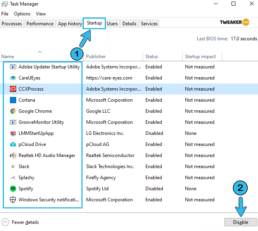Click the Enabled status in Cortana row
Image resolution: width=258 pixels, height=231 pixels.
[x=154, y=100]
